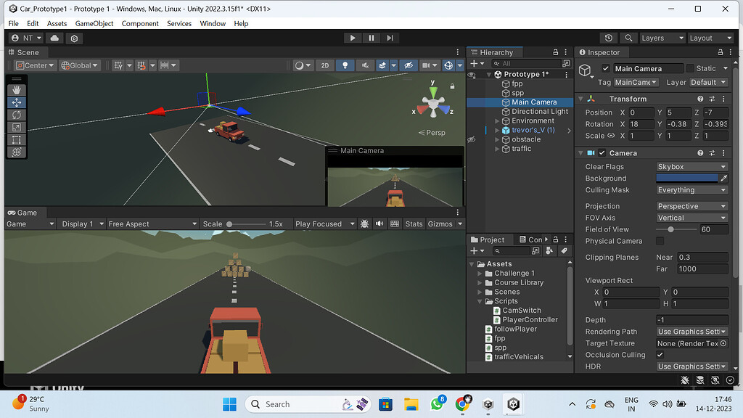Click the Stats button in Game view

point(413,224)
